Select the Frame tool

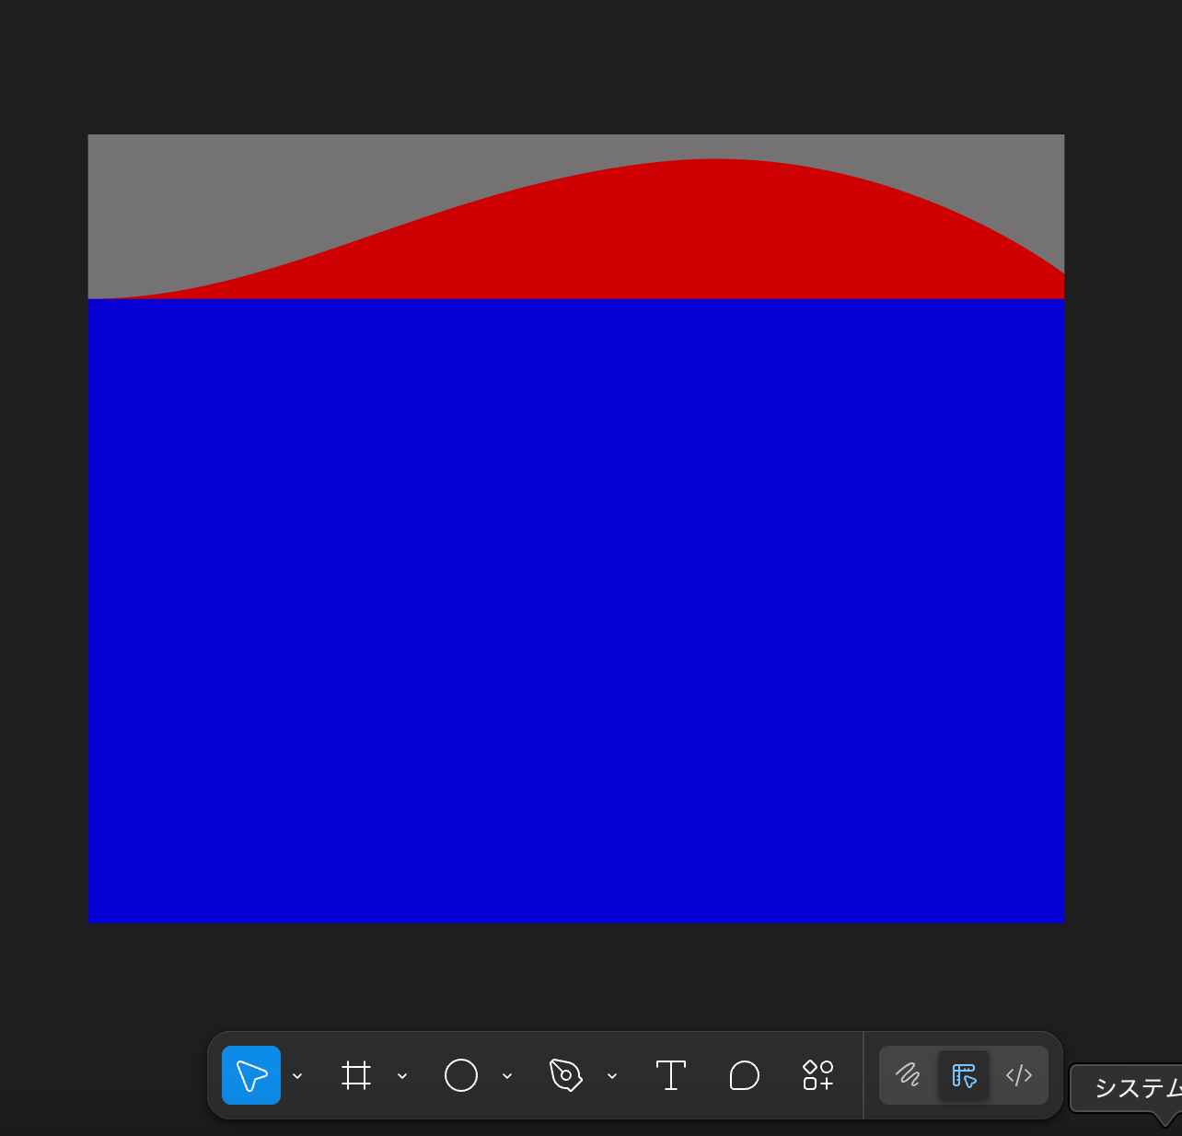click(x=356, y=1075)
